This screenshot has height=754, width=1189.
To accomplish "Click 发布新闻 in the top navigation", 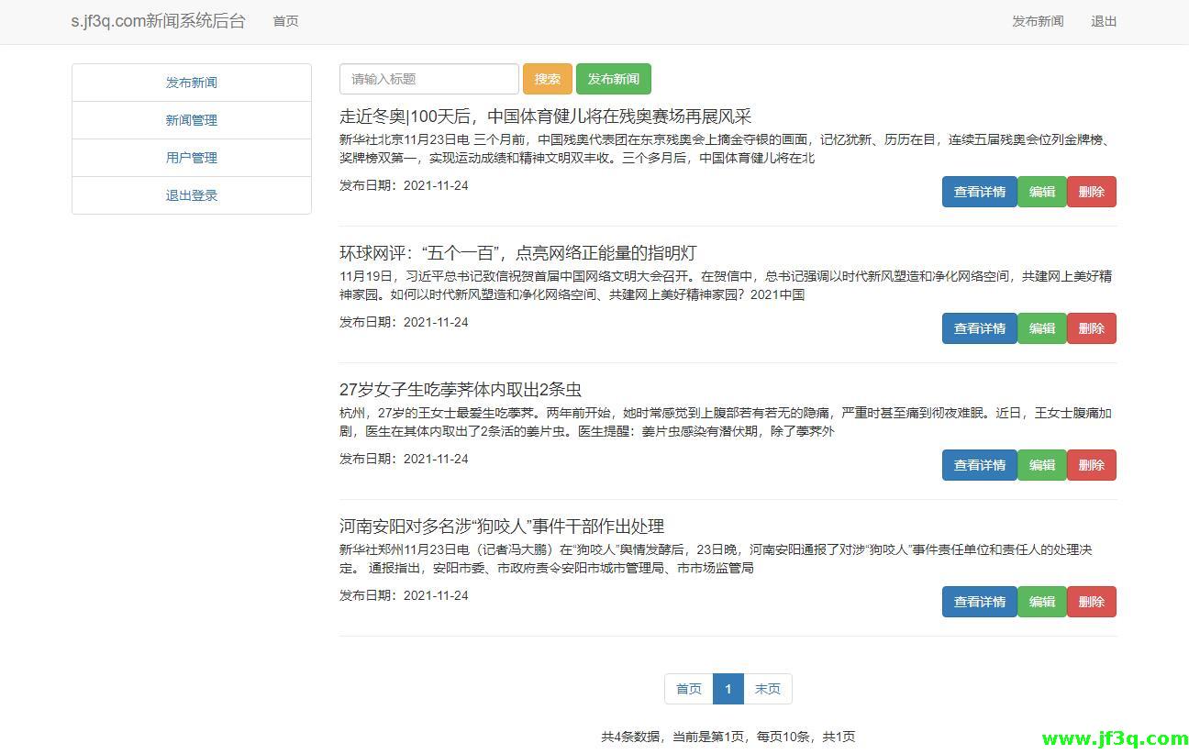I will (x=1038, y=21).
